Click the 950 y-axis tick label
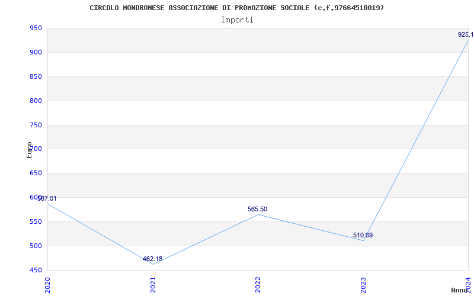The height and width of the screenshot is (296, 474). click(x=36, y=28)
